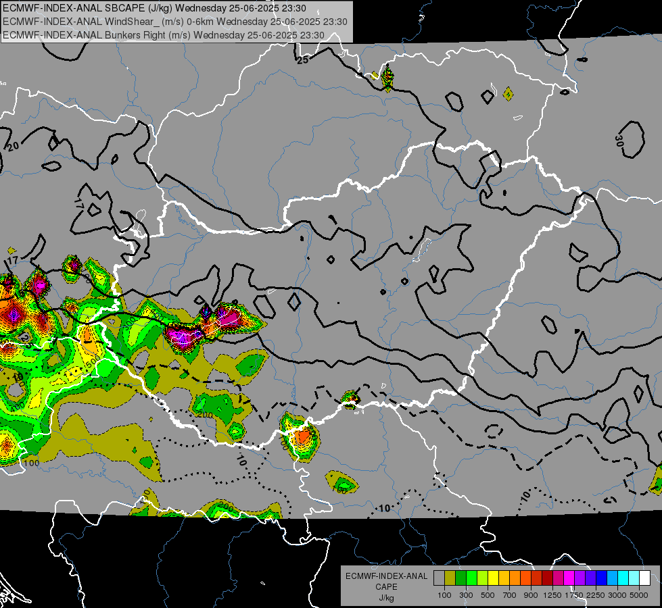Click the 30 contour label on map

(x=619, y=141)
